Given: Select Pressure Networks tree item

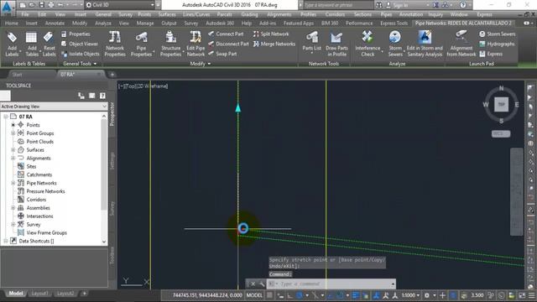Looking at the screenshot, I should coord(45,191).
